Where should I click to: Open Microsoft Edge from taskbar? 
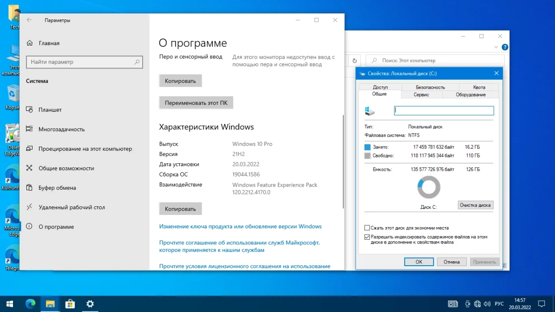[x=30, y=304]
